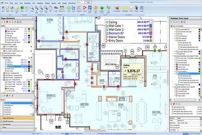Toggle the Electrical View checkbox
Image resolution: width=202 pixels, height=135 pixels.
coord(3,112)
